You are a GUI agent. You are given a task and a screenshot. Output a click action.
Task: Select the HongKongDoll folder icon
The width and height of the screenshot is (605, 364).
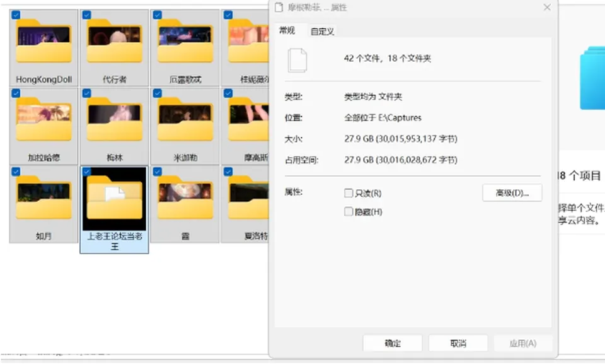point(43,41)
